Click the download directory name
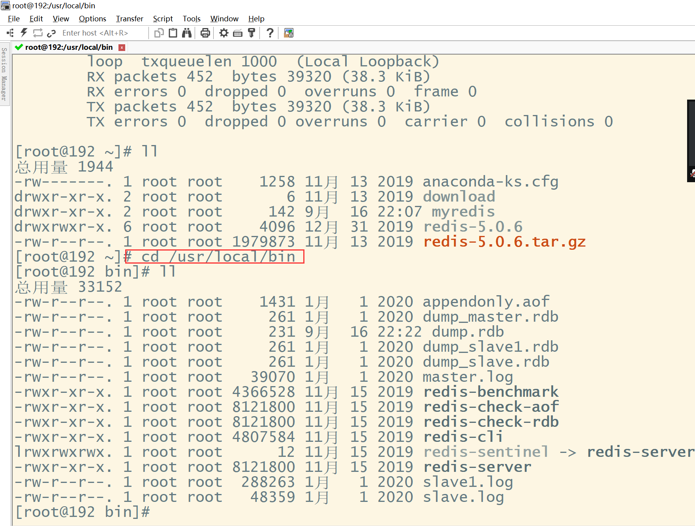Viewport: 695px width, 526px height. [459, 196]
